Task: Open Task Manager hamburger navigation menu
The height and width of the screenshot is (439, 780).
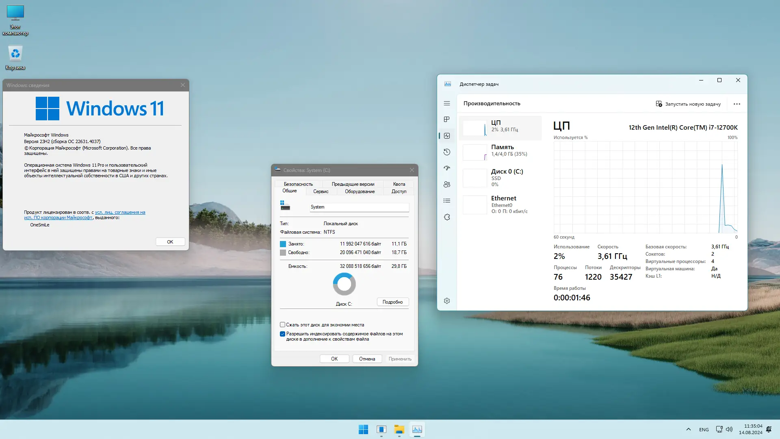Action: coord(447,103)
